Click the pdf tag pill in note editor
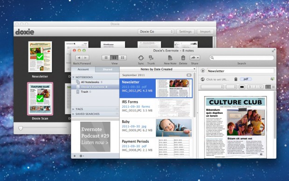This screenshot has width=289, height=181. [246, 79]
